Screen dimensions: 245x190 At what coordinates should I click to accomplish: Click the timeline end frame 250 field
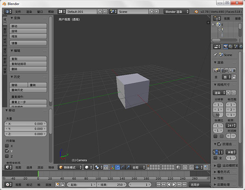coord(111,184)
